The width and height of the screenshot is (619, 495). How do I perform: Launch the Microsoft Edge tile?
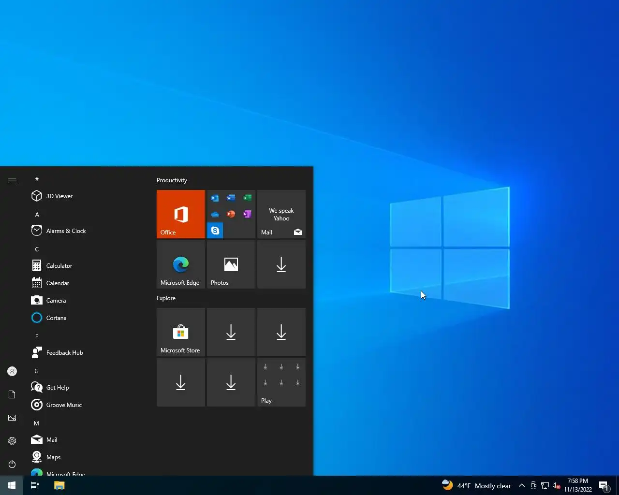coord(181,264)
